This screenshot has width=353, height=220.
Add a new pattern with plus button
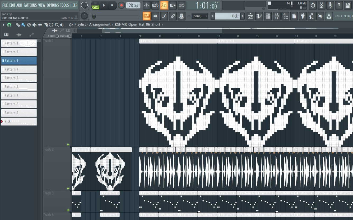click(x=242, y=16)
